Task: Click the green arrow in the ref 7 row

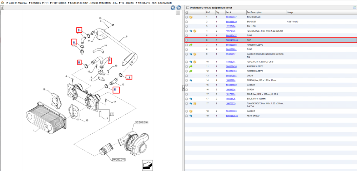Action: tap(191, 45)
